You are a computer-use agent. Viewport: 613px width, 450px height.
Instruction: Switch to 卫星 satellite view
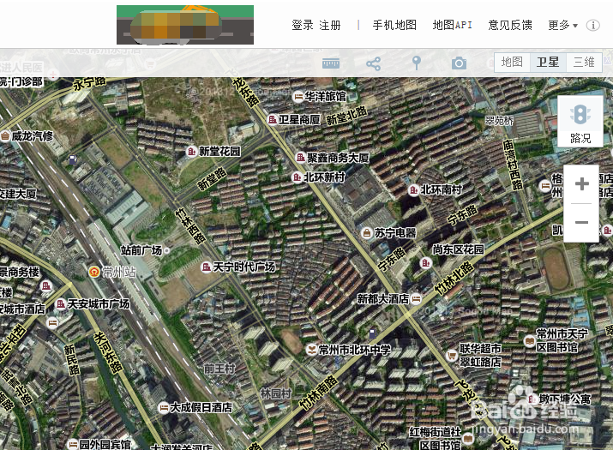coord(548,63)
